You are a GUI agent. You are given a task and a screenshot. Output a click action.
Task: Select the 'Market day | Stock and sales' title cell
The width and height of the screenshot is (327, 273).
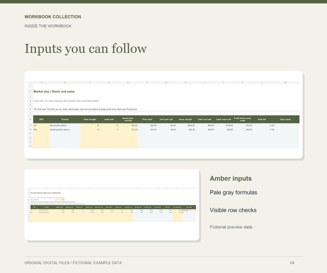coord(54,92)
